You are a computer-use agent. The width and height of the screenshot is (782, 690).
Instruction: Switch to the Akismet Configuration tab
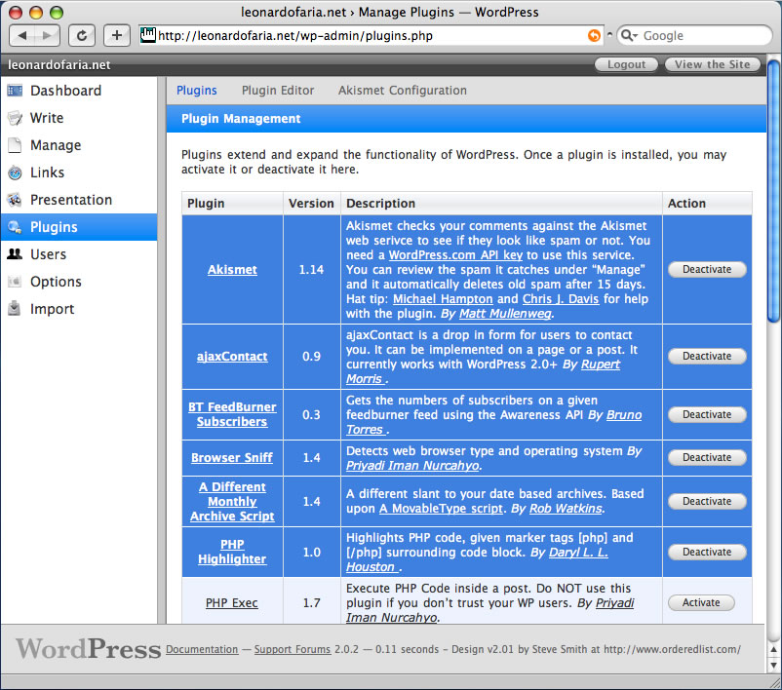click(403, 91)
